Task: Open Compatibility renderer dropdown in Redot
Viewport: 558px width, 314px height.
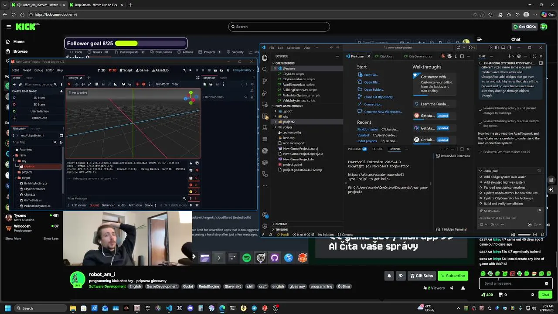Action: tap(244, 70)
